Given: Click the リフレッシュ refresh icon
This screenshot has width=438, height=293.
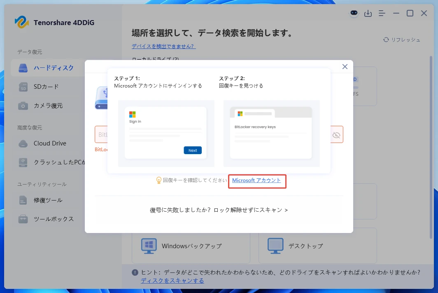Looking at the screenshot, I should (x=386, y=40).
